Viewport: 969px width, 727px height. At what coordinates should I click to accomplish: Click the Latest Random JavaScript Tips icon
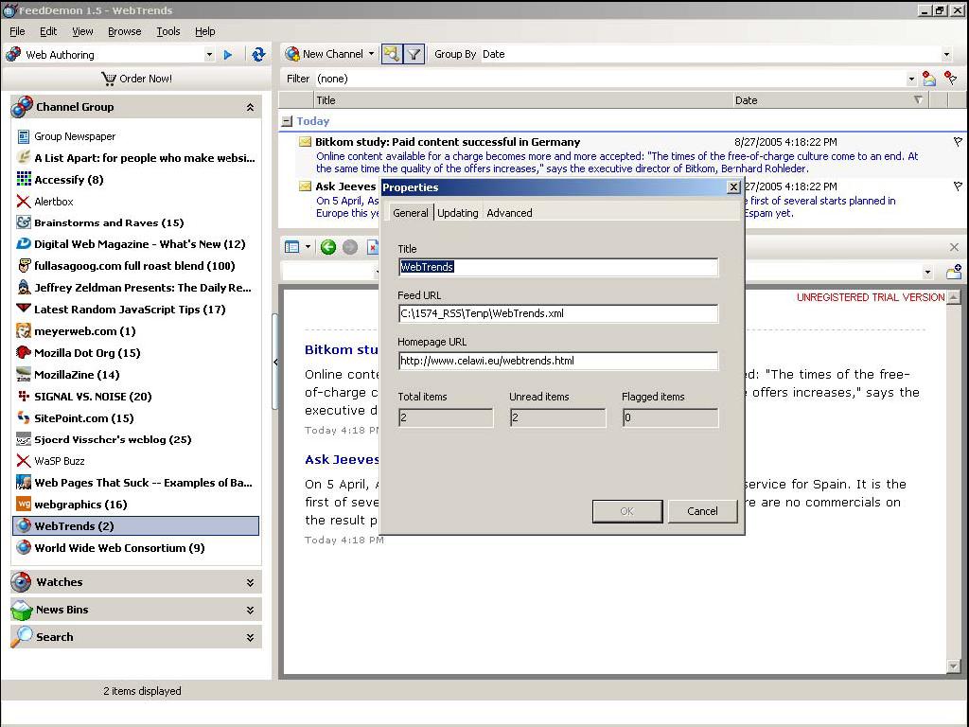tap(24, 310)
